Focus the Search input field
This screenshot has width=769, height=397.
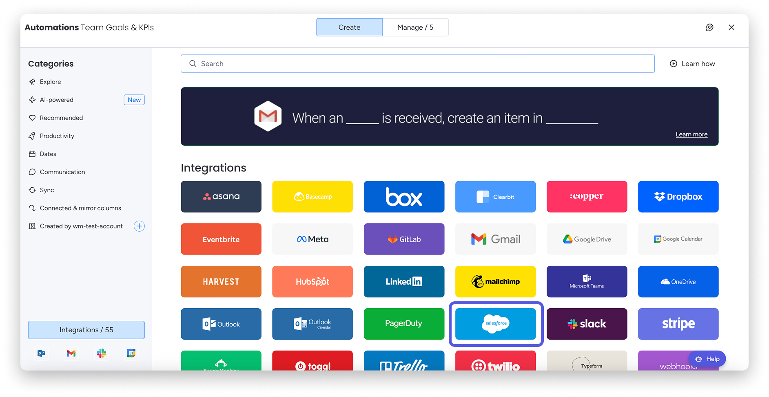[x=418, y=64]
